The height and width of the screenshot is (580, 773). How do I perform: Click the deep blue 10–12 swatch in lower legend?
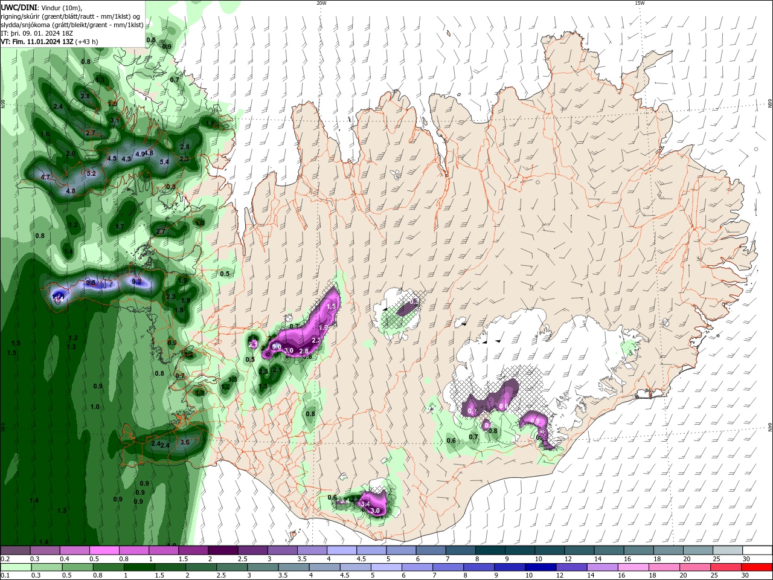(x=541, y=567)
